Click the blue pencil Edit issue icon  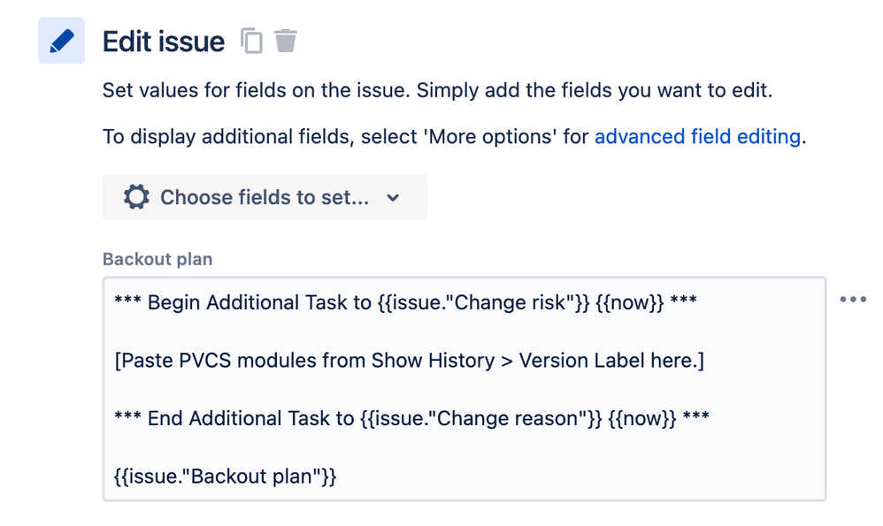point(61,41)
